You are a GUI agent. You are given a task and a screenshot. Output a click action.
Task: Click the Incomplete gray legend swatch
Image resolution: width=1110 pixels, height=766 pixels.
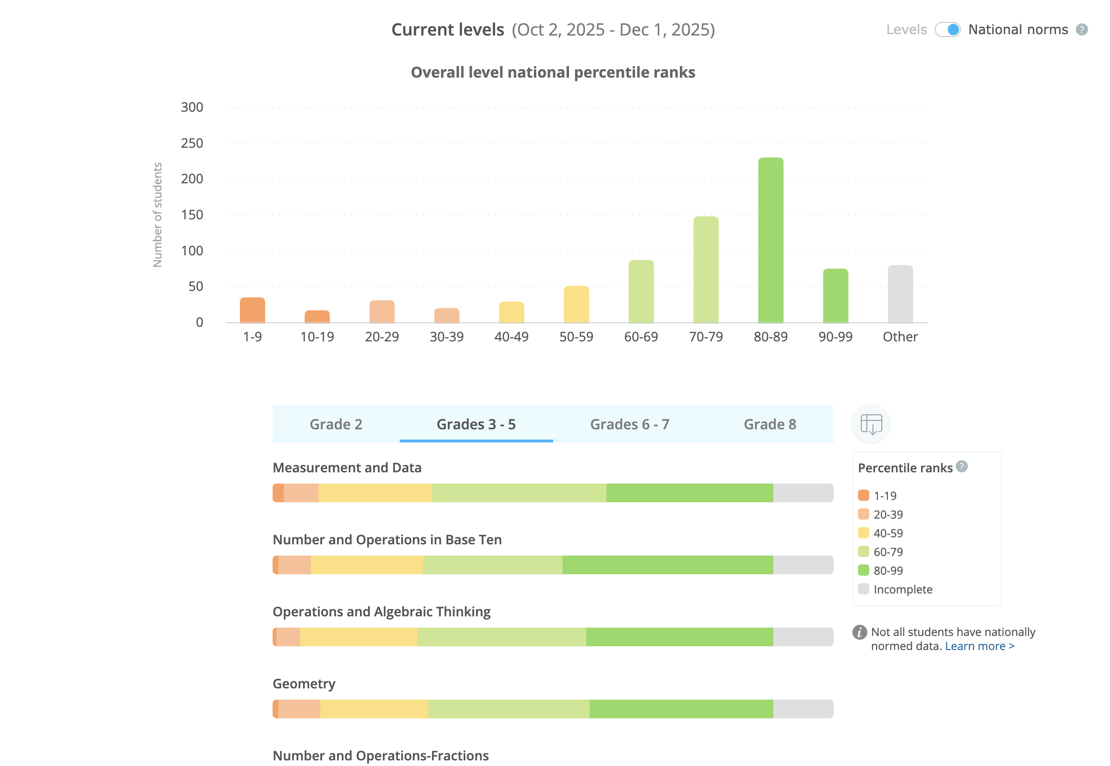[x=863, y=589]
